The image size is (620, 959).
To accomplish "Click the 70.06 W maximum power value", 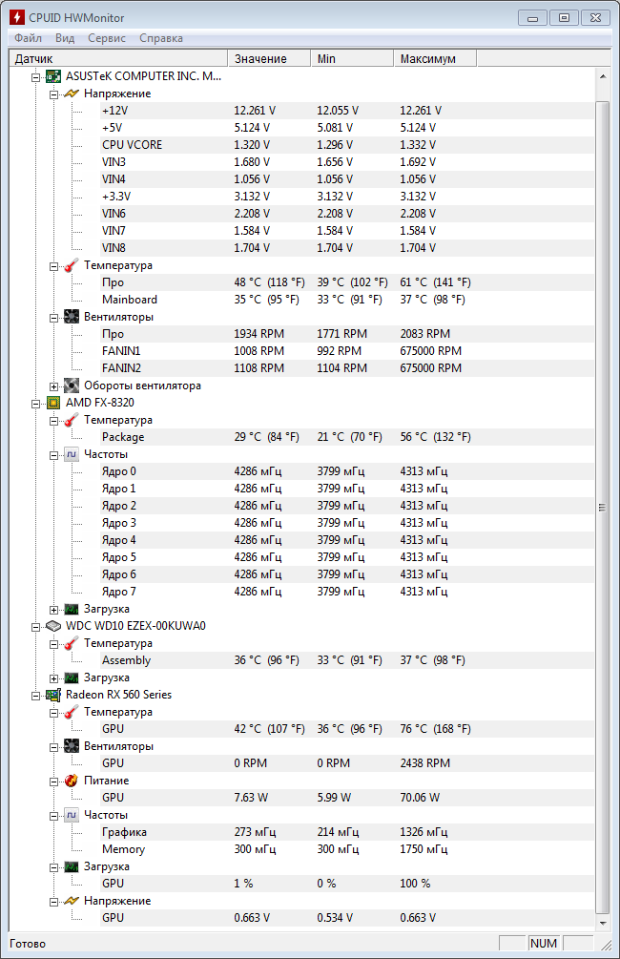I will [x=420, y=798].
